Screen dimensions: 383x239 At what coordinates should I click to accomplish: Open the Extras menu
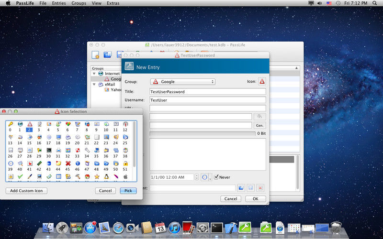click(x=113, y=3)
